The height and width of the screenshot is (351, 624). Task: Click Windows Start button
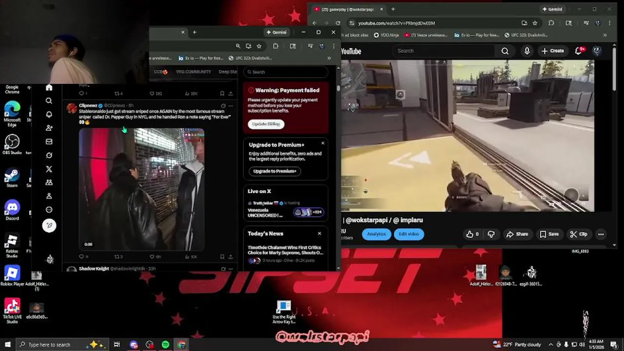(x=7, y=345)
